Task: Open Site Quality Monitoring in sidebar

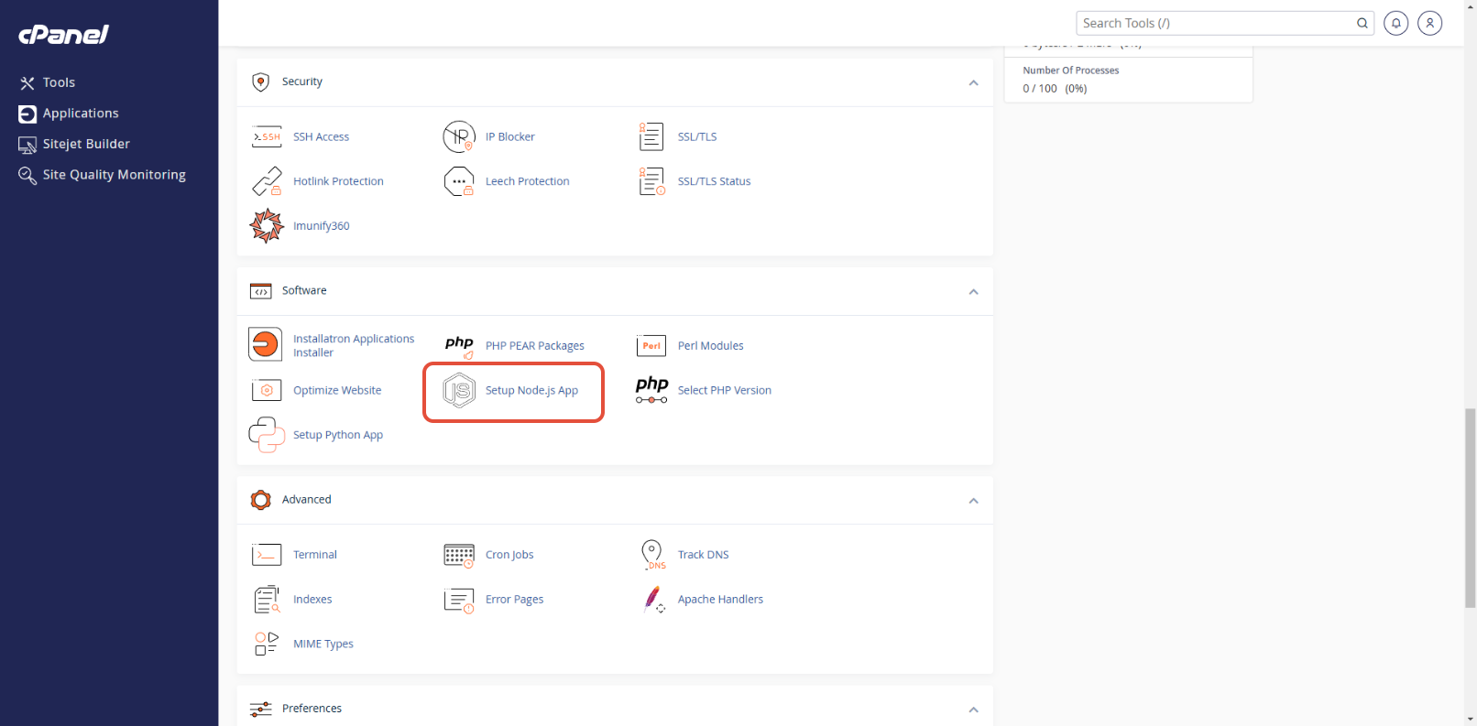Action: [102, 175]
